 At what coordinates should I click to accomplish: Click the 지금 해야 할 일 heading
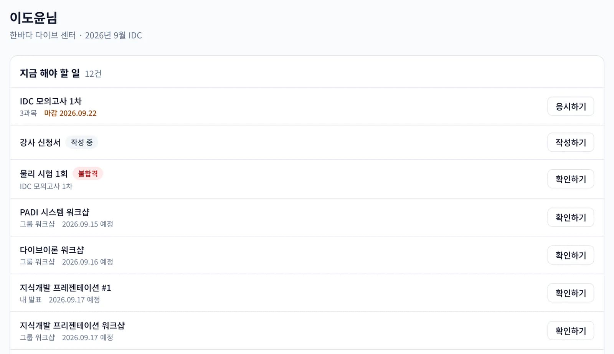50,73
